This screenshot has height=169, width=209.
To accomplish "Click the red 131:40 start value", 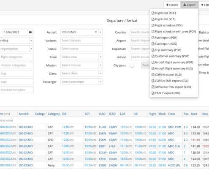I will coord(195,140).
